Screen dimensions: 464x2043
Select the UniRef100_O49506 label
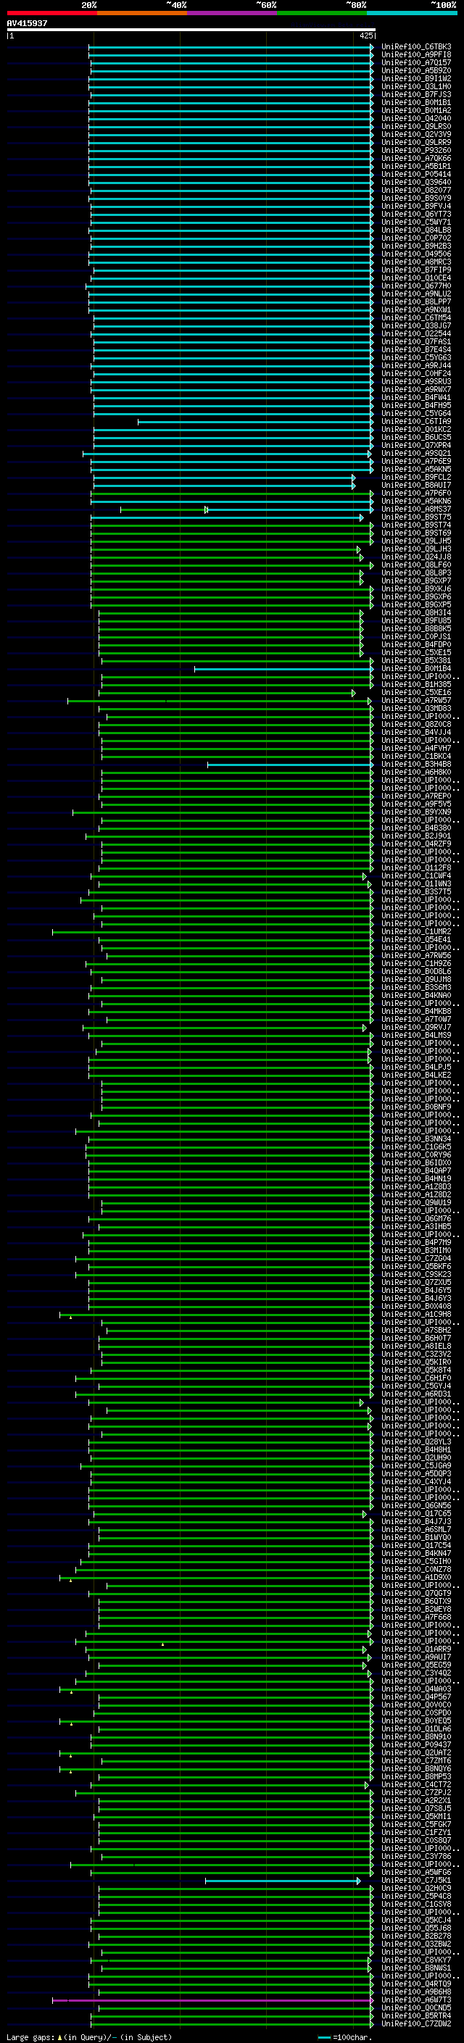(x=415, y=254)
